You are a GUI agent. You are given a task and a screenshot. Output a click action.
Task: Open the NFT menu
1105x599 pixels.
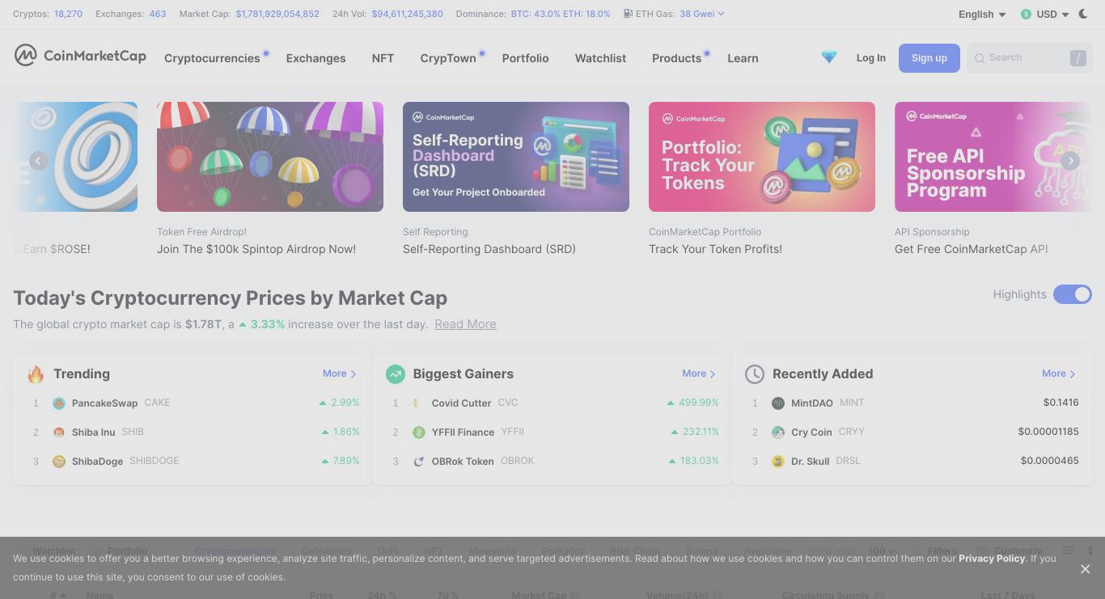pos(383,58)
